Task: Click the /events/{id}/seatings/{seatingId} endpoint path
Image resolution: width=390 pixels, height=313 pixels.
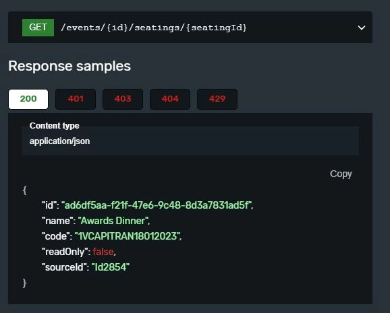Action: (x=154, y=28)
